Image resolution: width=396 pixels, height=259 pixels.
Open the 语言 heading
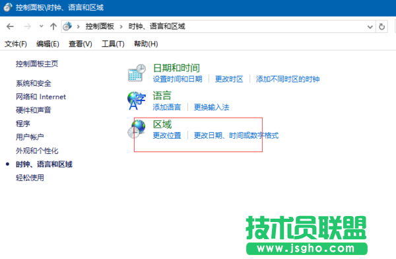162,96
